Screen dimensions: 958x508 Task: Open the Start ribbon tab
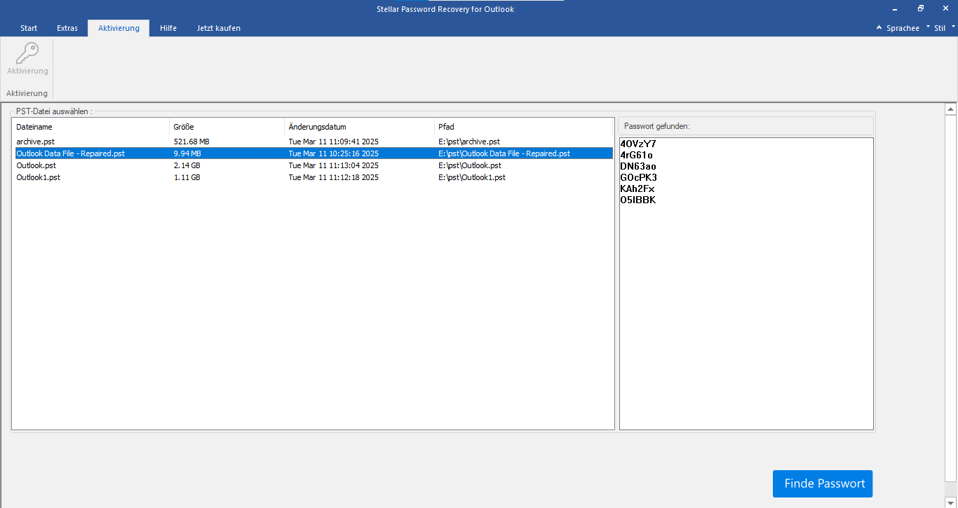[29, 28]
